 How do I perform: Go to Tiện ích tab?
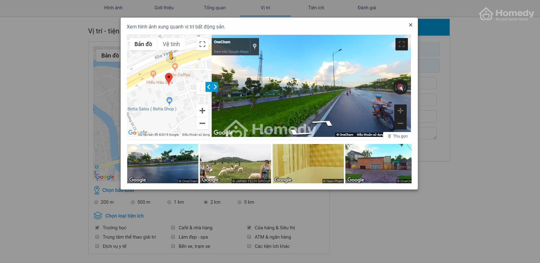click(x=316, y=8)
